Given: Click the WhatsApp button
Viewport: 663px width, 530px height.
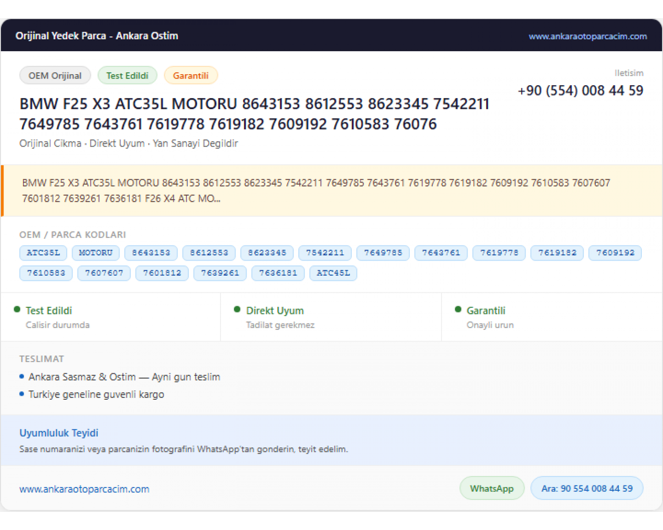Looking at the screenshot, I should pyautogui.click(x=492, y=488).
